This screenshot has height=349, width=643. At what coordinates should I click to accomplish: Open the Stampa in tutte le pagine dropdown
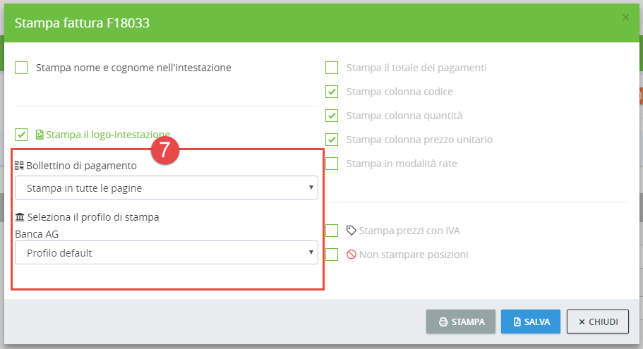click(167, 188)
